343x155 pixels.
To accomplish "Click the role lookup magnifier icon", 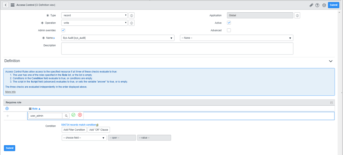I will tap(66, 116).
